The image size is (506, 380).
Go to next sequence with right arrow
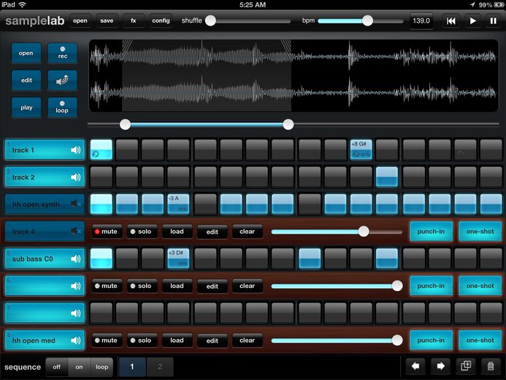[440, 366]
